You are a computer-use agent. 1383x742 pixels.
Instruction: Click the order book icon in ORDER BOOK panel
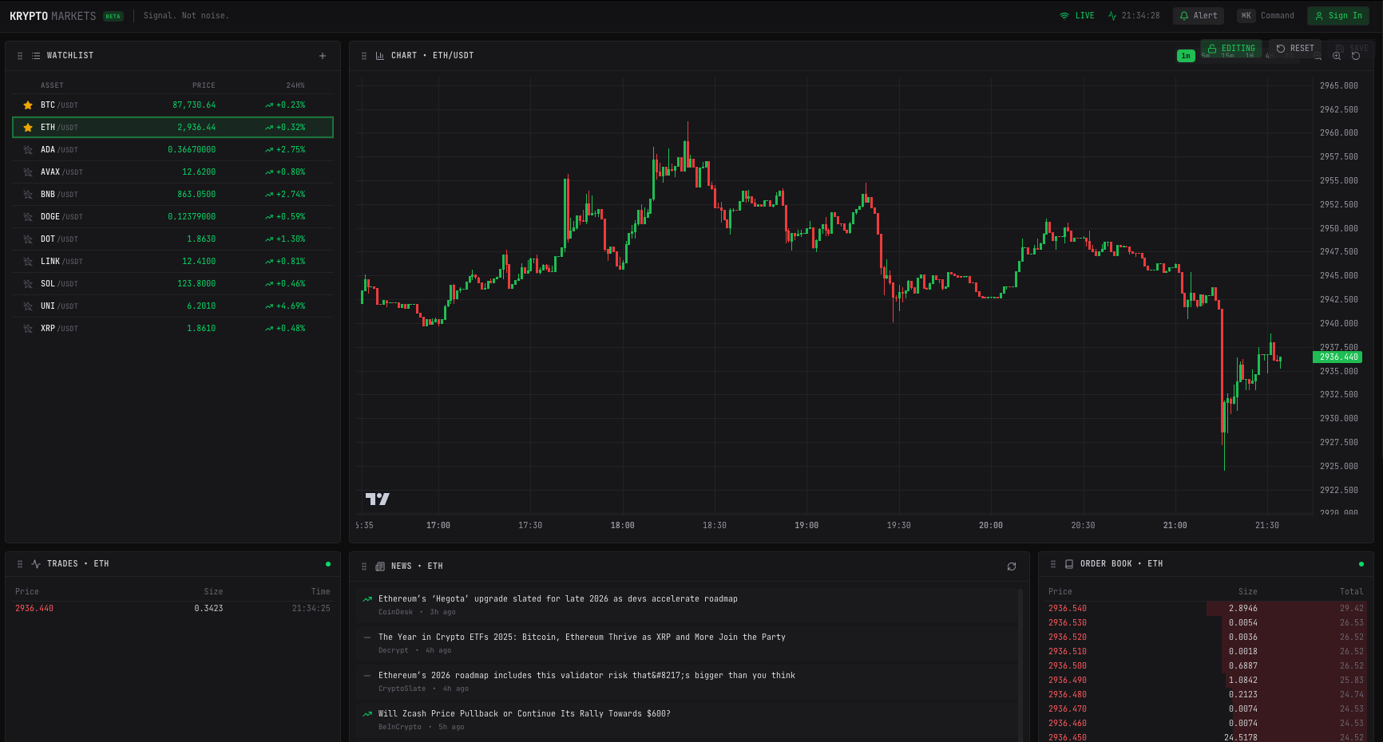pyautogui.click(x=1068, y=563)
